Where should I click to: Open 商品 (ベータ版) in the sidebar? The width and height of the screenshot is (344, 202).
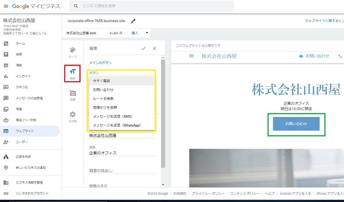pos(26,120)
